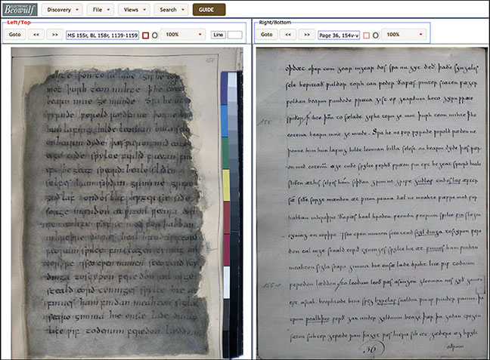Click the Electronic Beowulf logo

(x=20, y=10)
